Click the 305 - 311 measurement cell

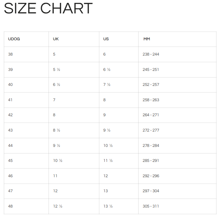(151, 206)
